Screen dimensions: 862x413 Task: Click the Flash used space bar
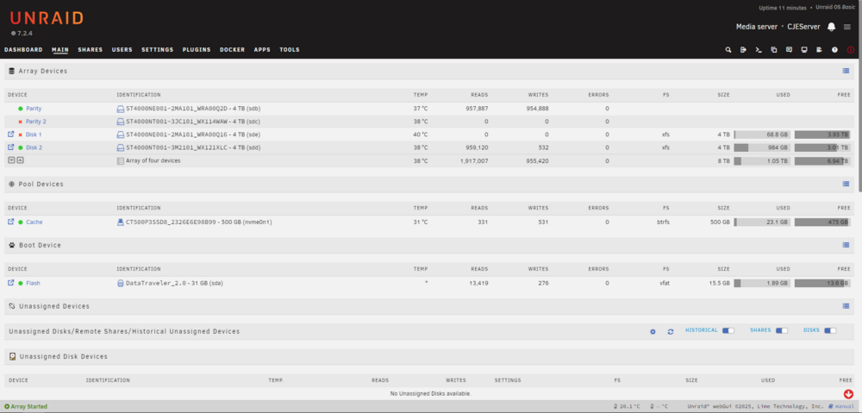click(x=762, y=283)
